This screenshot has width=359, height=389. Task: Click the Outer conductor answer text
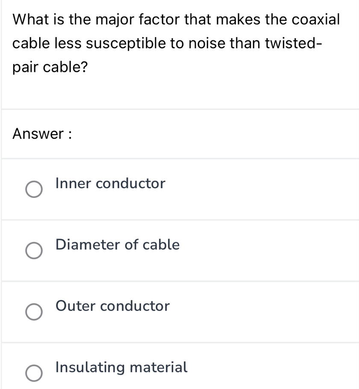(112, 306)
